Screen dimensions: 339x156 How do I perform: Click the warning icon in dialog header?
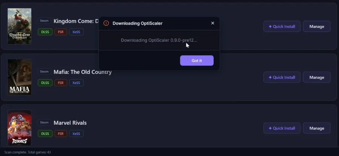point(106,23)
